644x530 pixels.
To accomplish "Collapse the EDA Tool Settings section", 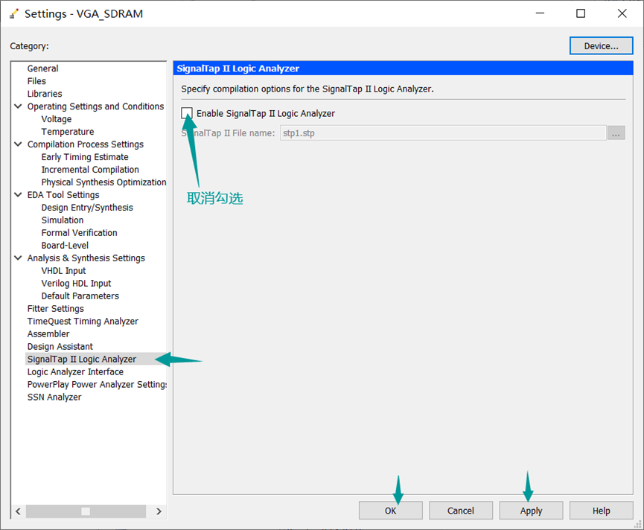I will pos(17,194).
